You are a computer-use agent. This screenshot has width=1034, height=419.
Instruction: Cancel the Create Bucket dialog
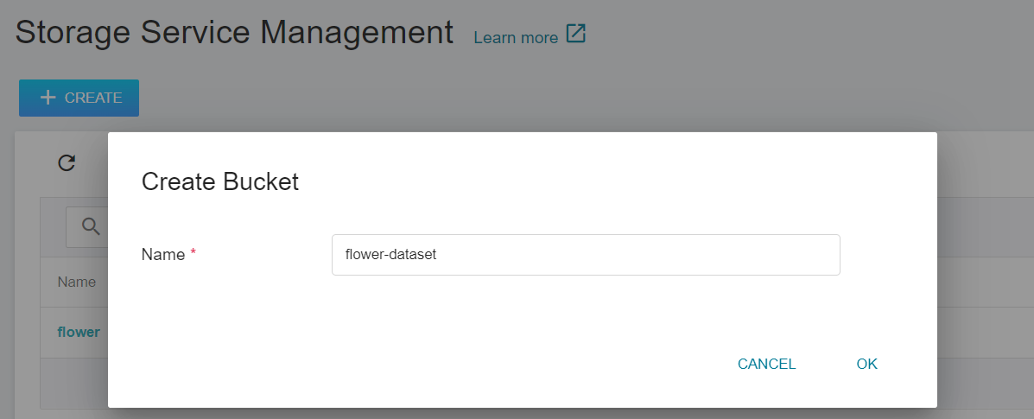pyautogui.click(x=766, y=364)
